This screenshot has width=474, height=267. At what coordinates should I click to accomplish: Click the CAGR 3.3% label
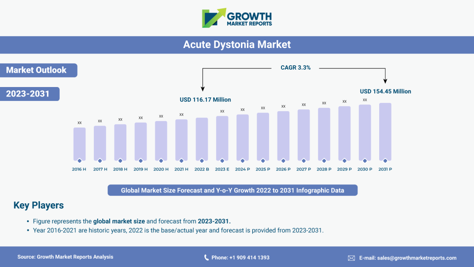[296, 68]
